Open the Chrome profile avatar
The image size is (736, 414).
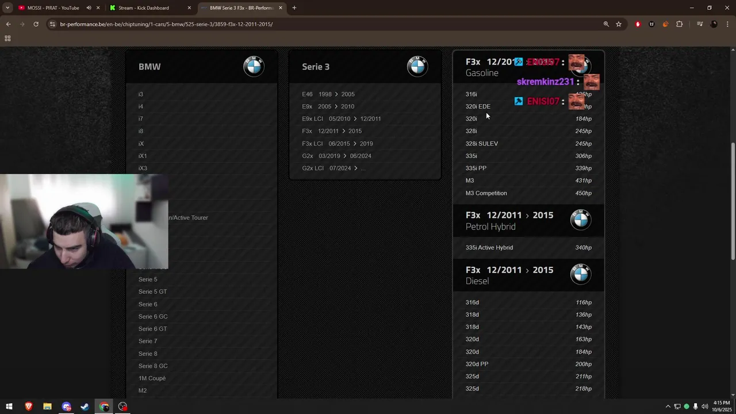(714, 24)
